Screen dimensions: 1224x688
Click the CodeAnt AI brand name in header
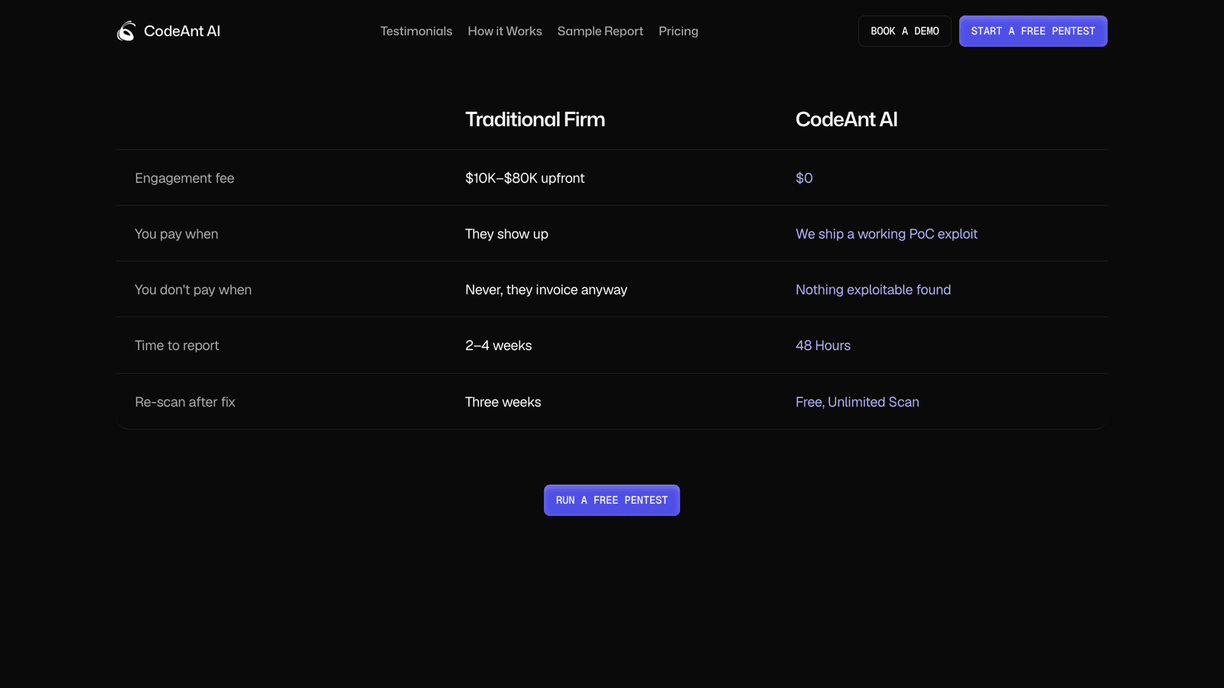(182, 31)
